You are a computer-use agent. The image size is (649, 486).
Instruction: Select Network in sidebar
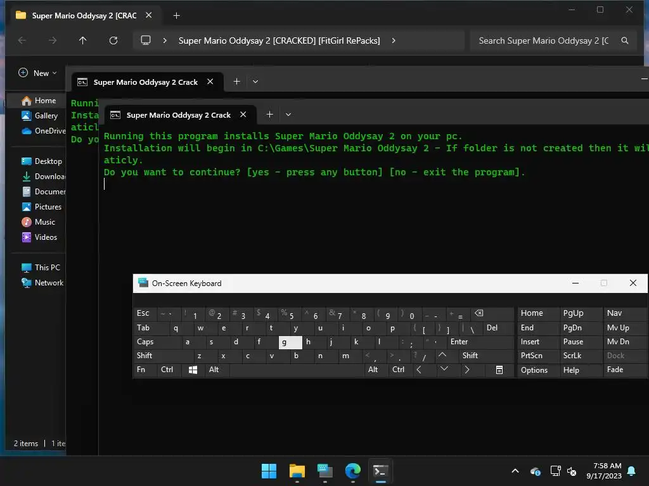click(42, 283)
